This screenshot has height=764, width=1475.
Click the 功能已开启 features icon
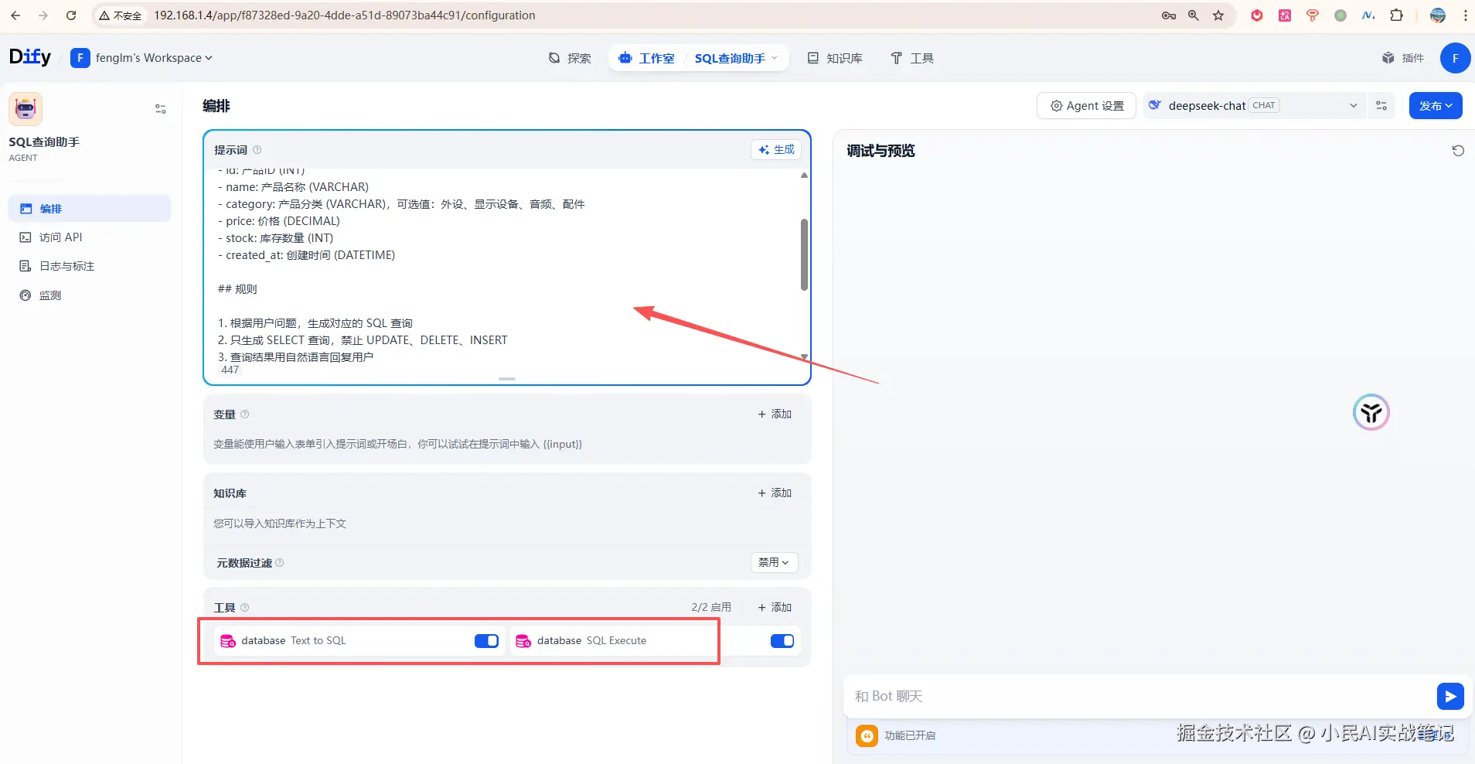867,735
